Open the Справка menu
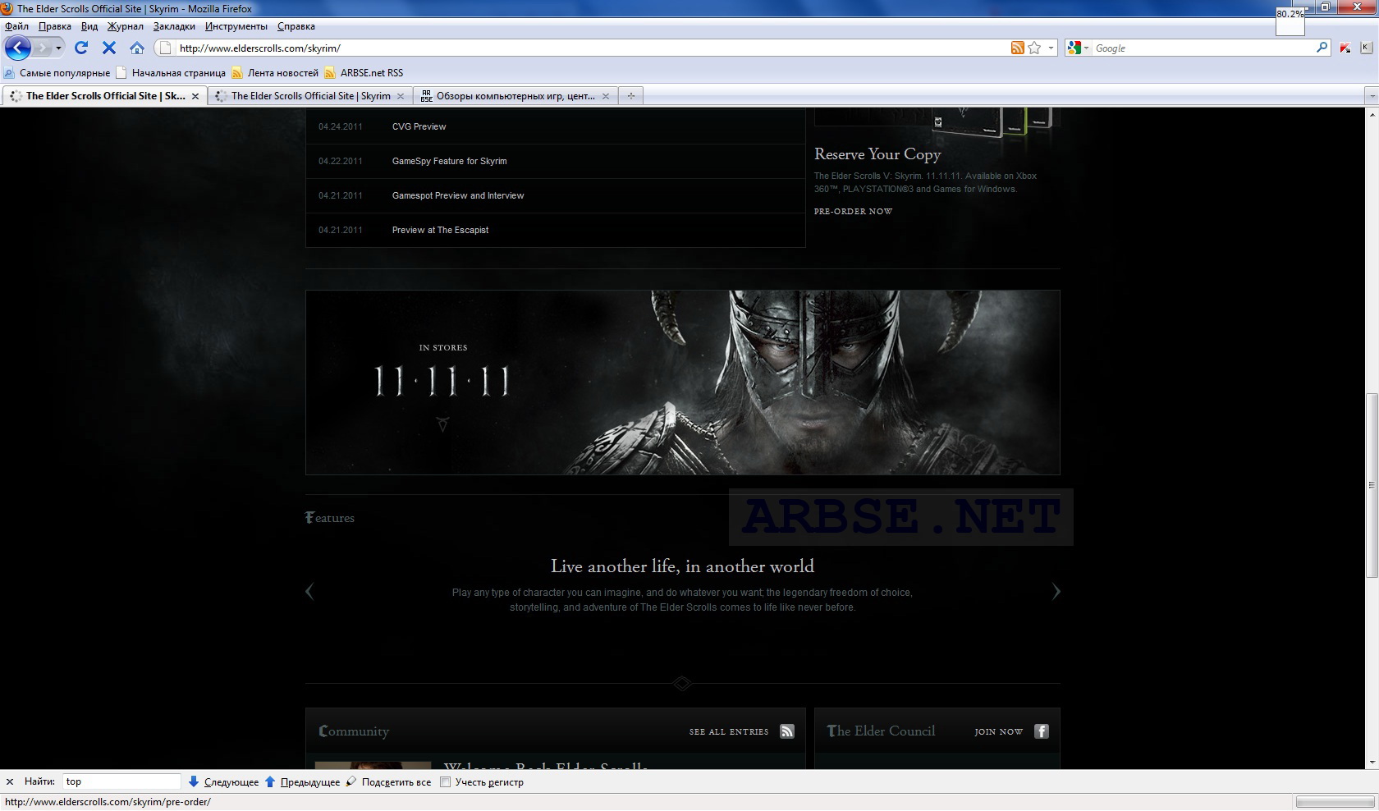 [x=296, y=26]
